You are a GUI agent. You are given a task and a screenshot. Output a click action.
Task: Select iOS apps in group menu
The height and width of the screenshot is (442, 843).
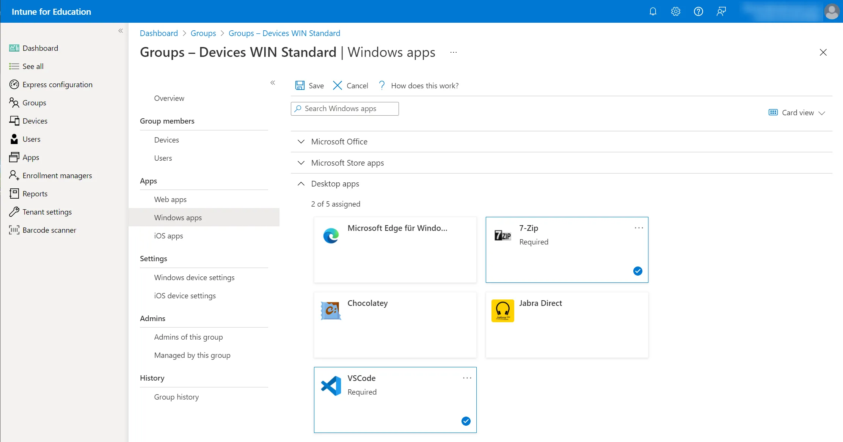tap(168, 236)
